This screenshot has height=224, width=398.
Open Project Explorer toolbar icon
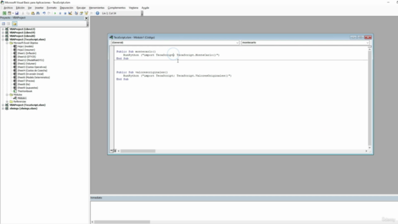(76, 13)
